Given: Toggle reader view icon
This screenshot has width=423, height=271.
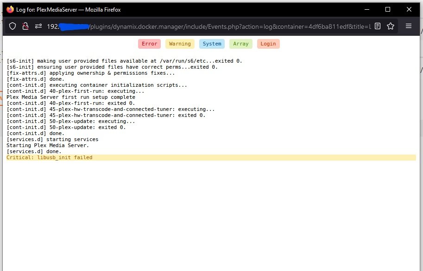Looking at the screenshot, I should [378, 26].
